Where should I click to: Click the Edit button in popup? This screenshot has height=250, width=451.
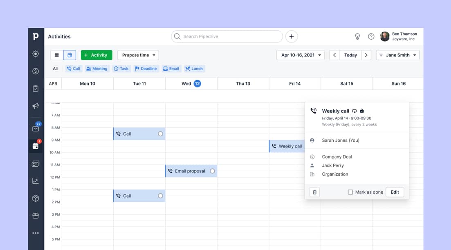pyautogui.click(x=395, y=192)
